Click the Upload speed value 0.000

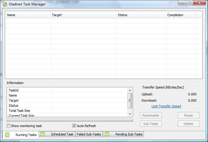pyautogui.click(x=192, y=94)
